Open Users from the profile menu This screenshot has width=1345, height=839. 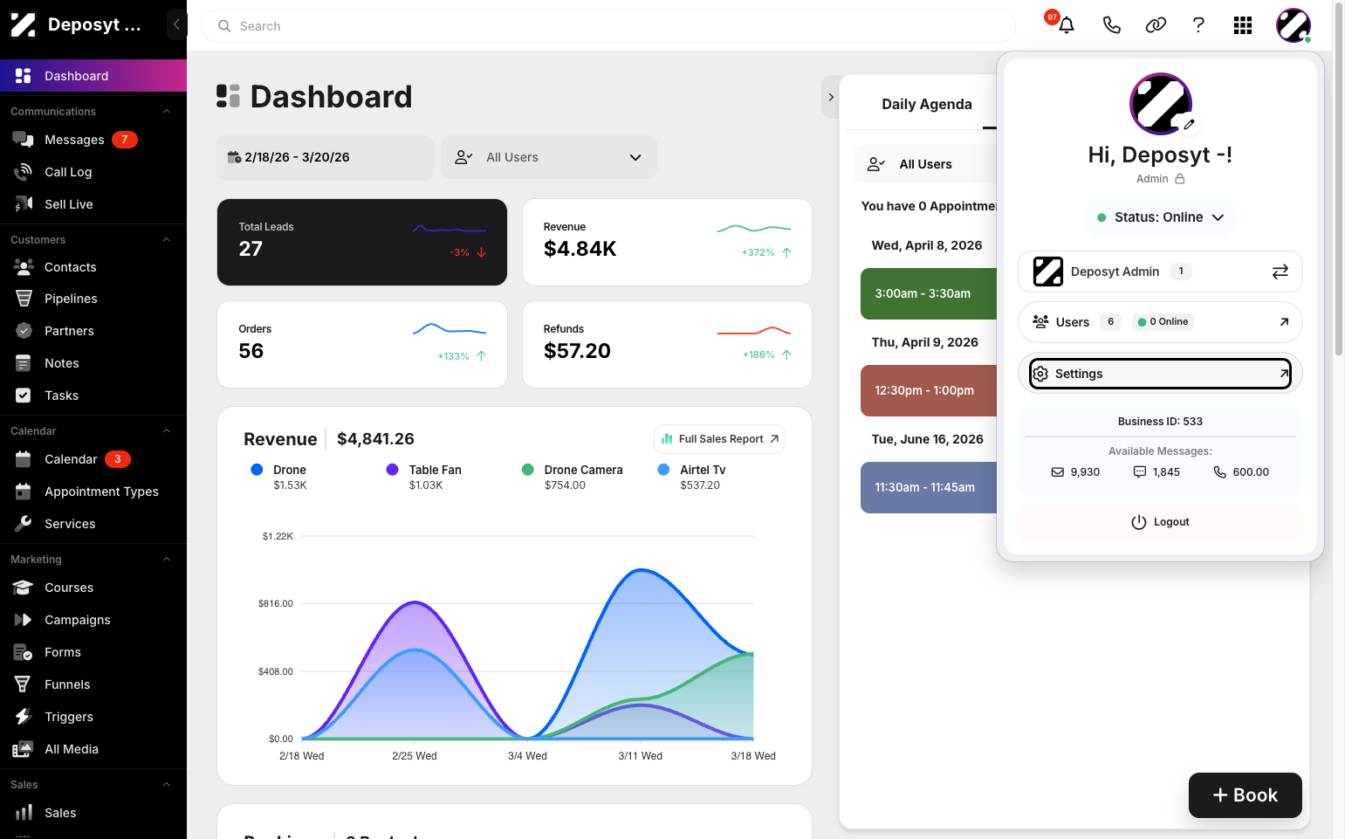(1160, 322)
